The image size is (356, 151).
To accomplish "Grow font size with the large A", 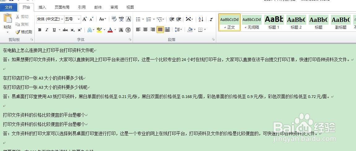I will pyautogui.click(x=85, y=19).
